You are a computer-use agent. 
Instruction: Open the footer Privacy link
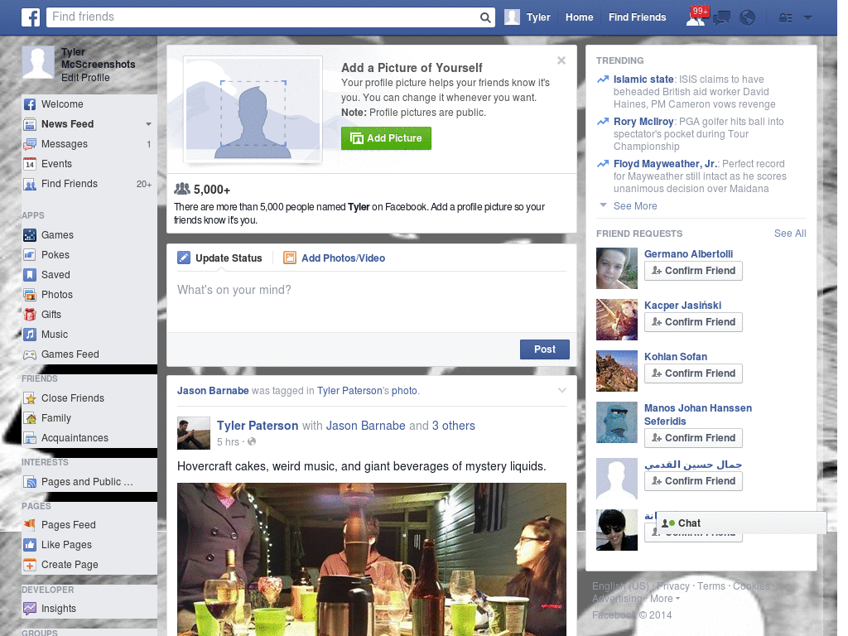point(672,586)
